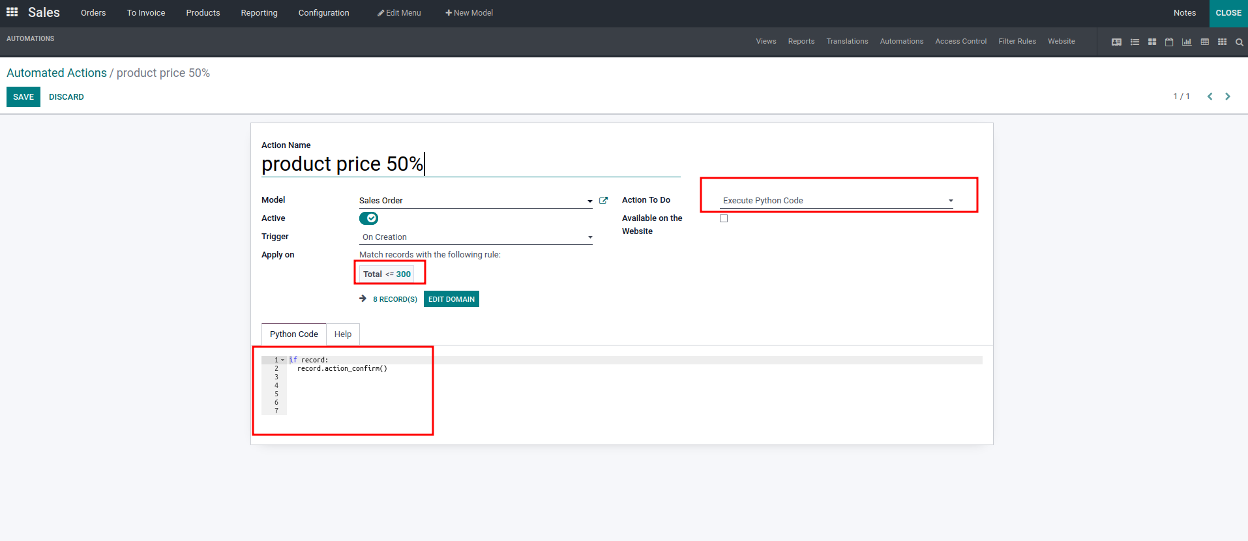Click 'Match records with the following rule:' text
1248x541 pixels.
click(x=430, y=255)
